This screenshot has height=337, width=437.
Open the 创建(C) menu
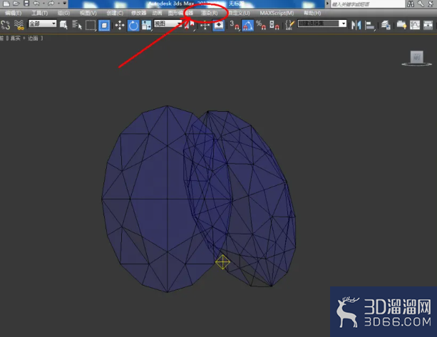[115, 13]
